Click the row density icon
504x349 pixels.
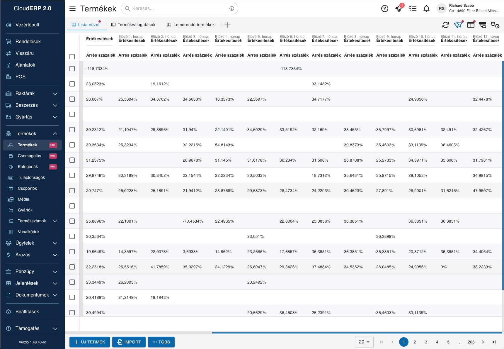[483, 25]
